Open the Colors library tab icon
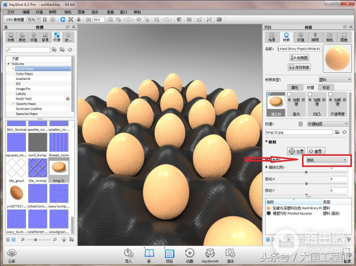The image size is (356, 266). 22,37
